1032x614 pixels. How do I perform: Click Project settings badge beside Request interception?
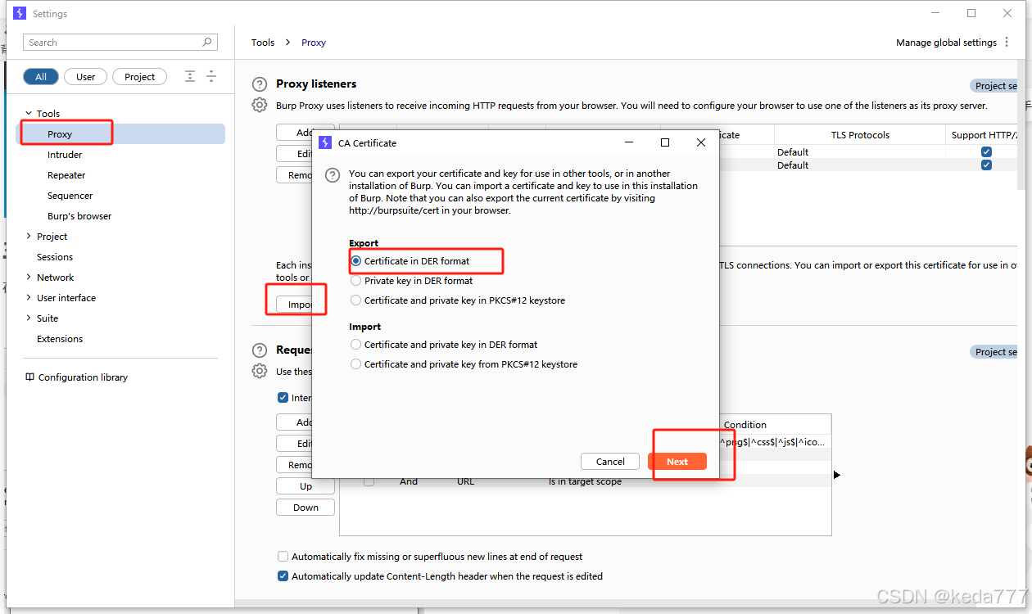tap(994, 352)
